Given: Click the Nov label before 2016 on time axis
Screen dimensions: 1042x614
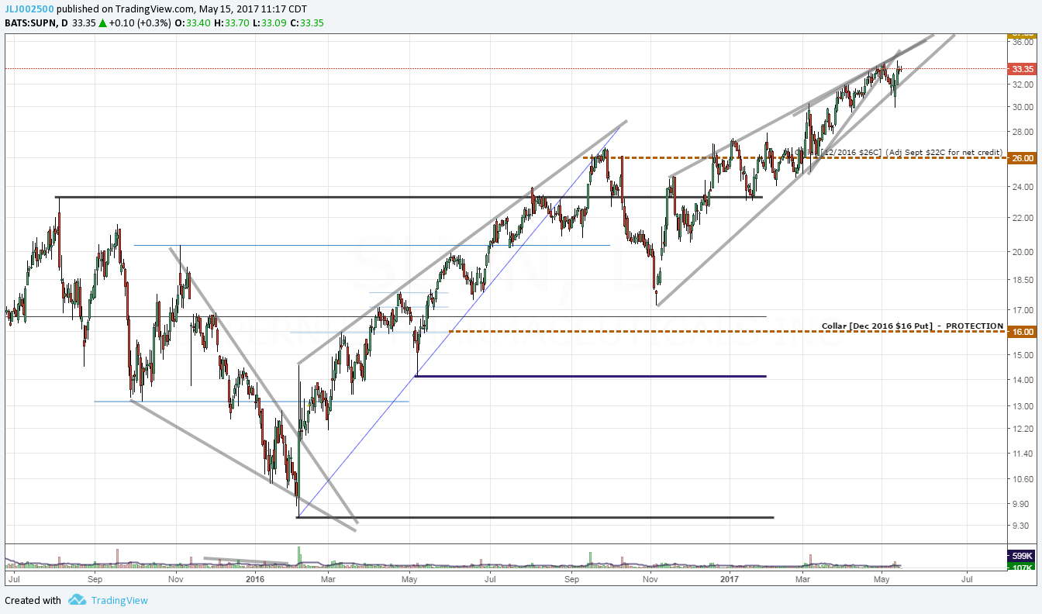Looking at the screenshot, I should 176,578.
